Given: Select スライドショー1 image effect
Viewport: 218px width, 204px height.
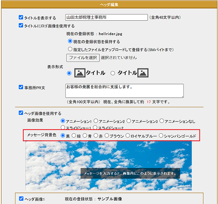Looking at the screenshot, I should [x=63, y=127].
